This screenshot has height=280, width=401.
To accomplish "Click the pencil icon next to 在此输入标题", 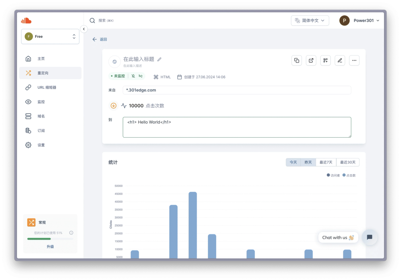I will [159, 59].
